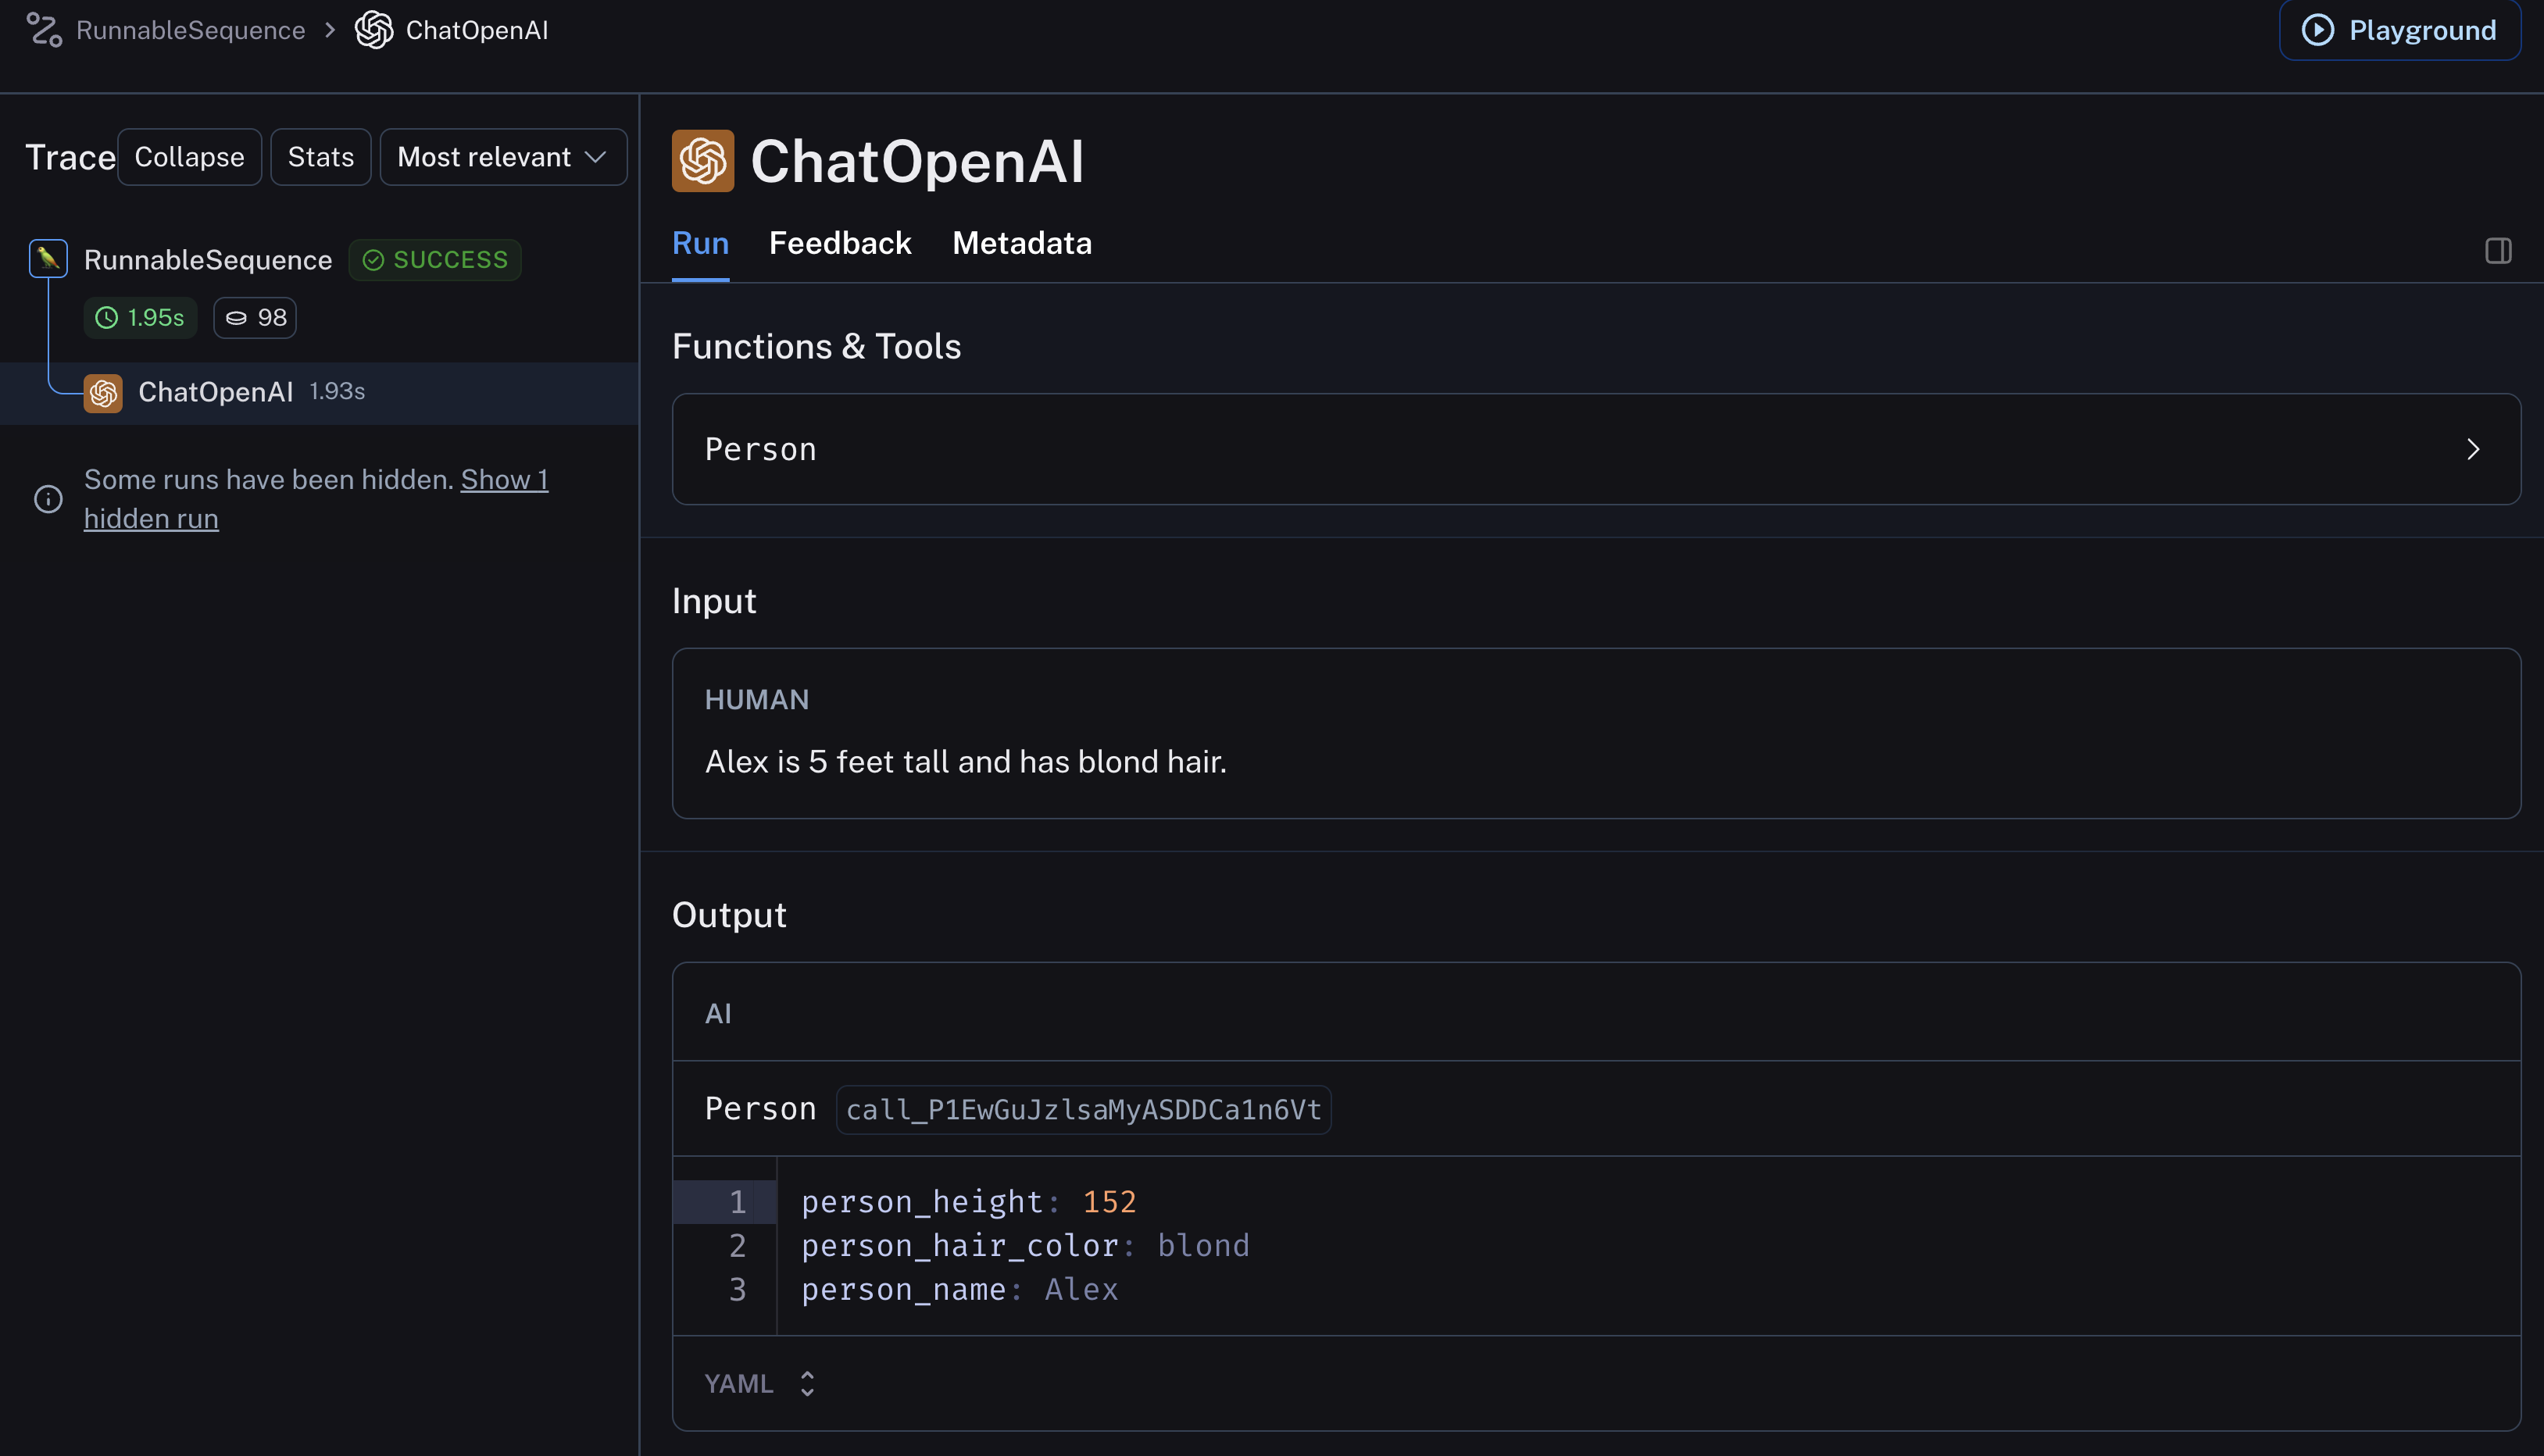Click the 1.95s latency badge

140,318
